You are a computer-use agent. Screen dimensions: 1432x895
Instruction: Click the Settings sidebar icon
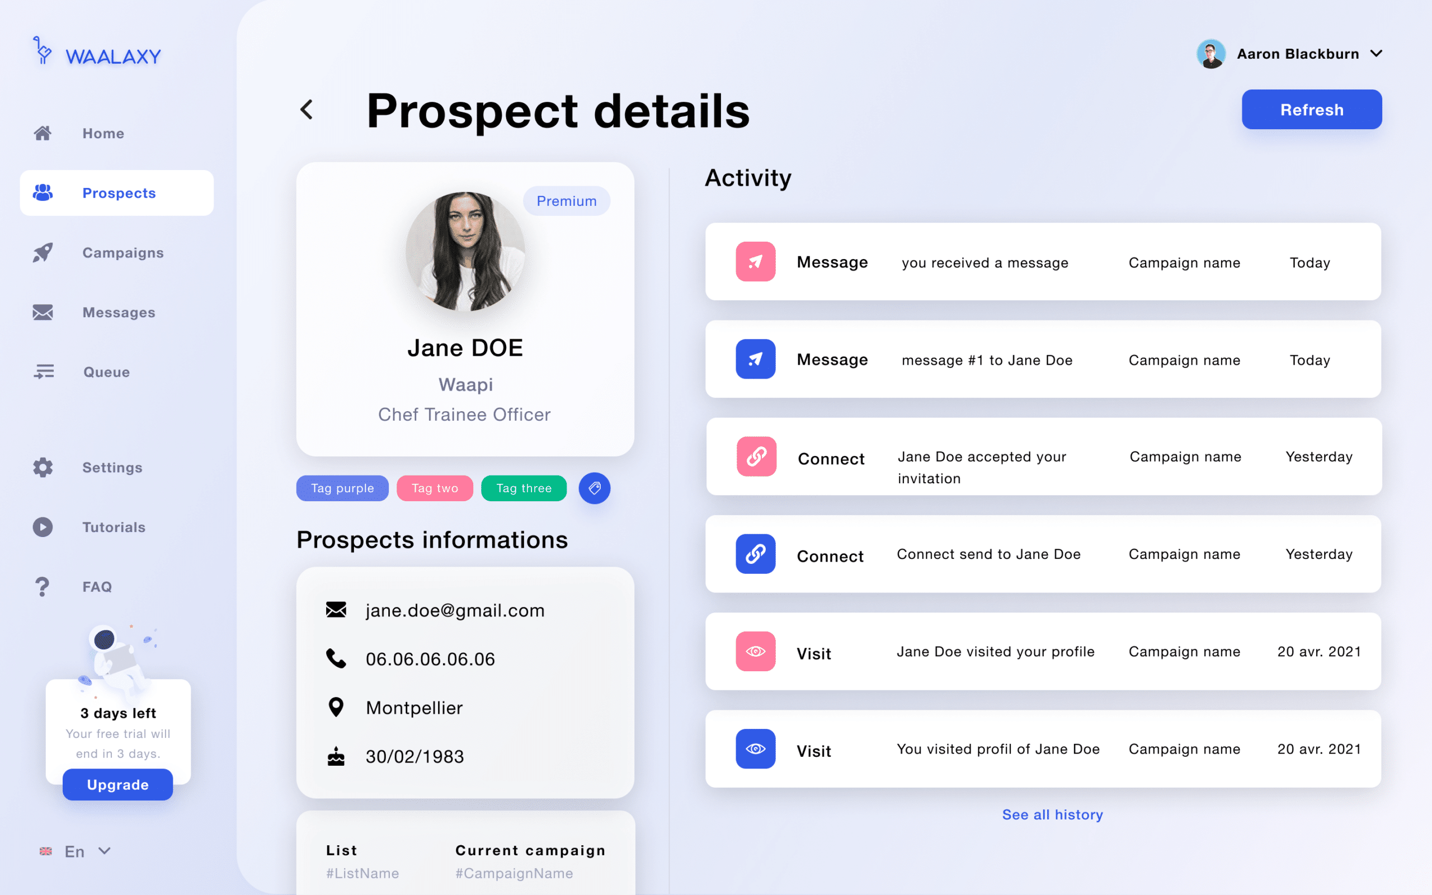pyautogui.click(x=41, y=468)
